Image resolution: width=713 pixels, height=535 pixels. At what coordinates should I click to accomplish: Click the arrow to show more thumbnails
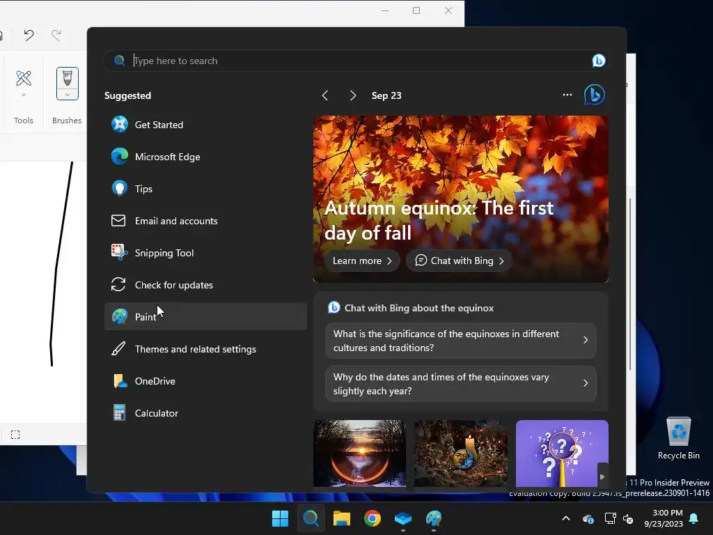[602, 476]
